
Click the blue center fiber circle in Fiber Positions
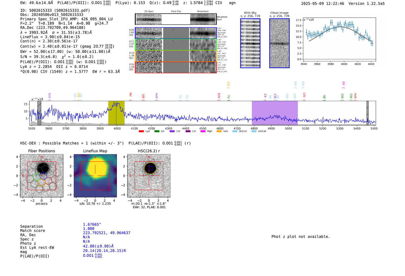pos(43,175)
